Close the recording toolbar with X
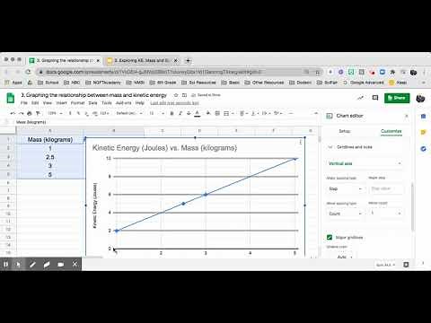Image resolution: width=431 pixels, height=323 pixels. [x=75, y=264]
